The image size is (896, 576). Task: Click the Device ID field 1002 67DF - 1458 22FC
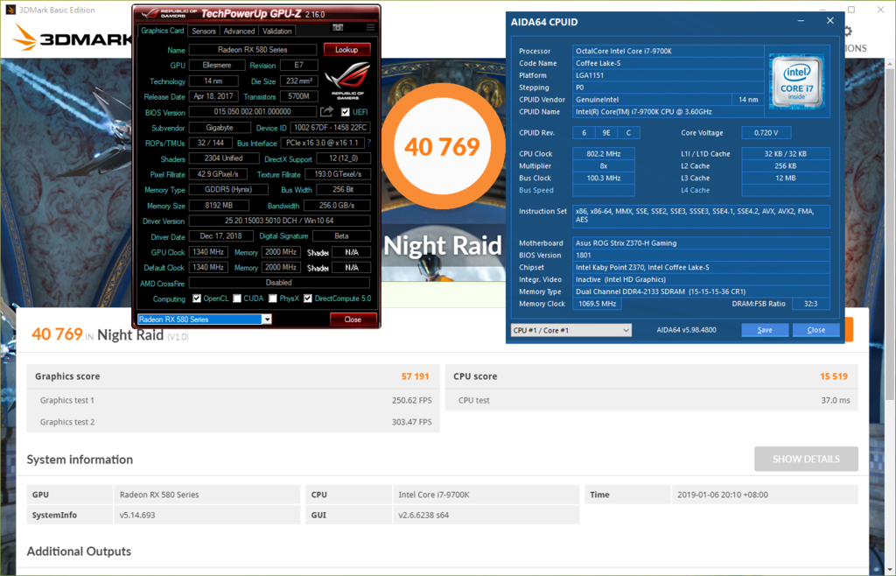pos(330,128)
